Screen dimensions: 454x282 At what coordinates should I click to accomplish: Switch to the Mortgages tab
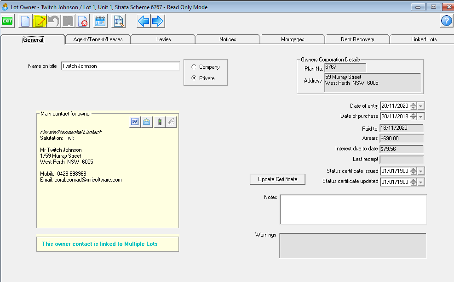pos(293,39)
